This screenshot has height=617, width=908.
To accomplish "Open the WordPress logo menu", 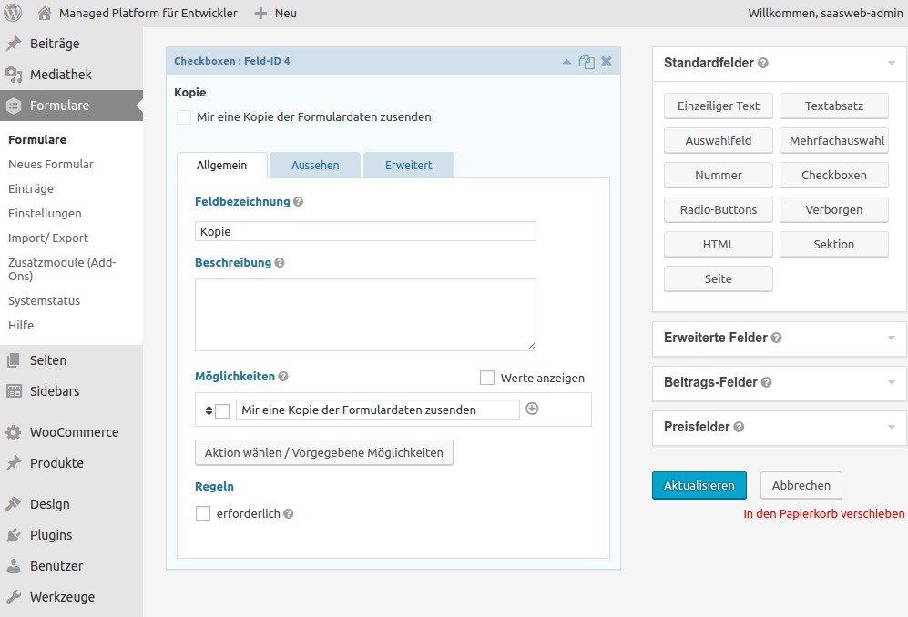I will click(13, 13).
